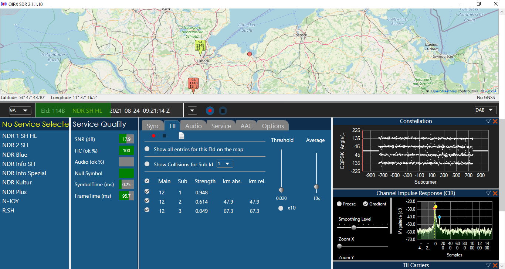Open the TII log file document icon

click(x=182, y=136)
